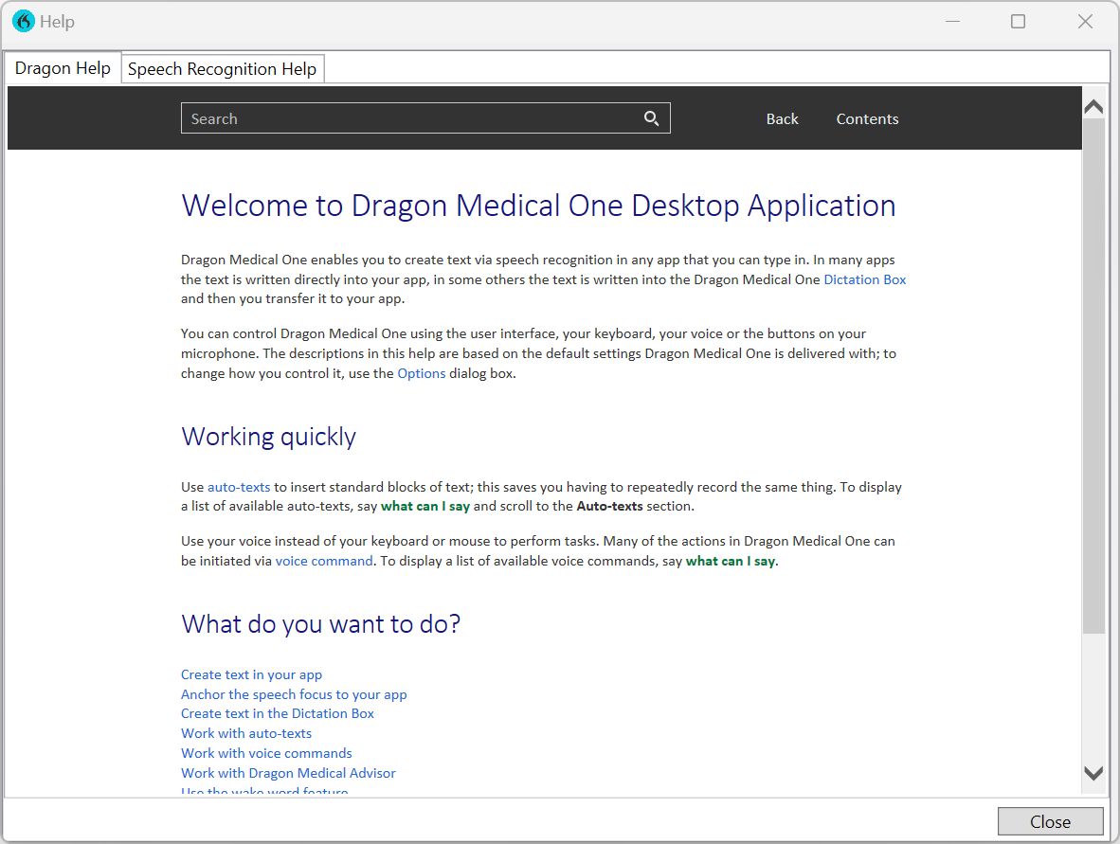The height and width of the screenshot is (844, 1120).
Task: Open Create text in your app
Action: point(251,673)
